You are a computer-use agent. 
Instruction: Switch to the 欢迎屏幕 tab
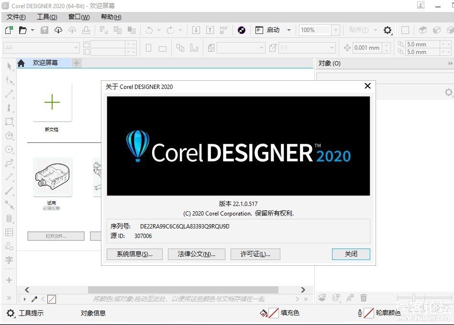click(45, 63)
